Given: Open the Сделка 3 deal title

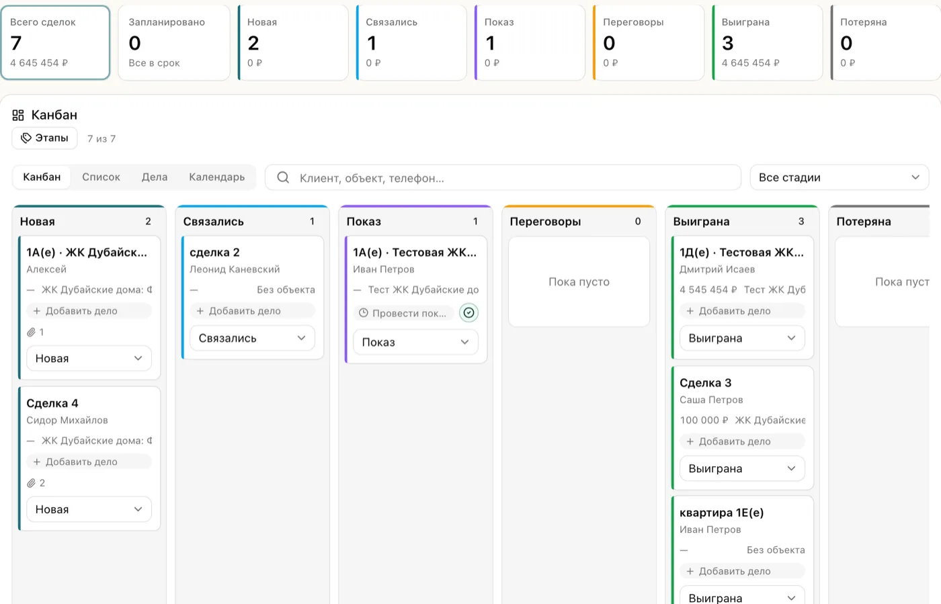Looking at the screenshot, I should 706,382.
